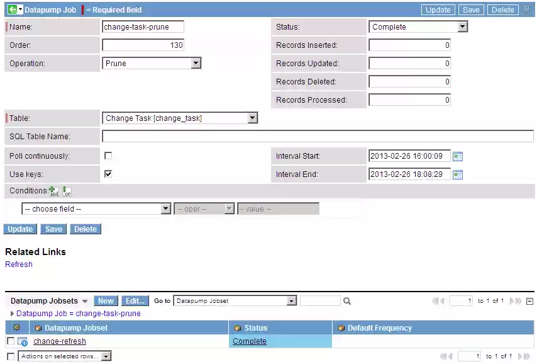Select the checkbox on the change-refresh row
The height and width of the screenshot is (364, 537).
[10, 341]
